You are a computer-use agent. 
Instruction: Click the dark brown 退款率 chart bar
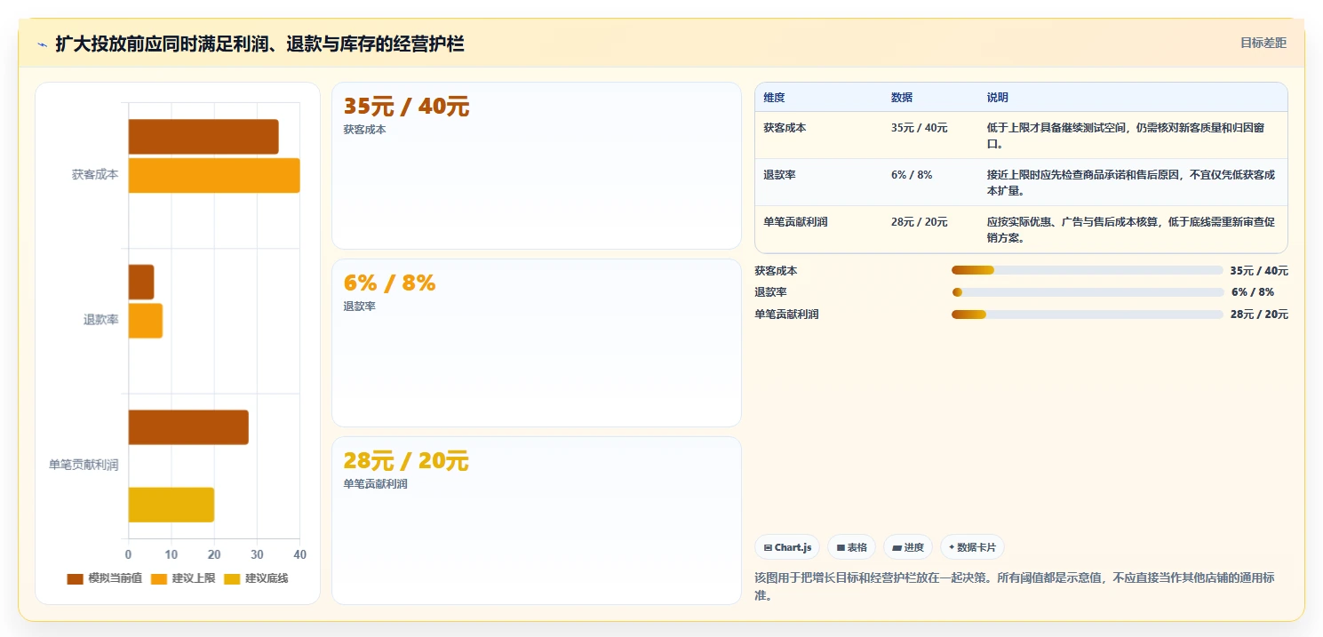[141, 282]
